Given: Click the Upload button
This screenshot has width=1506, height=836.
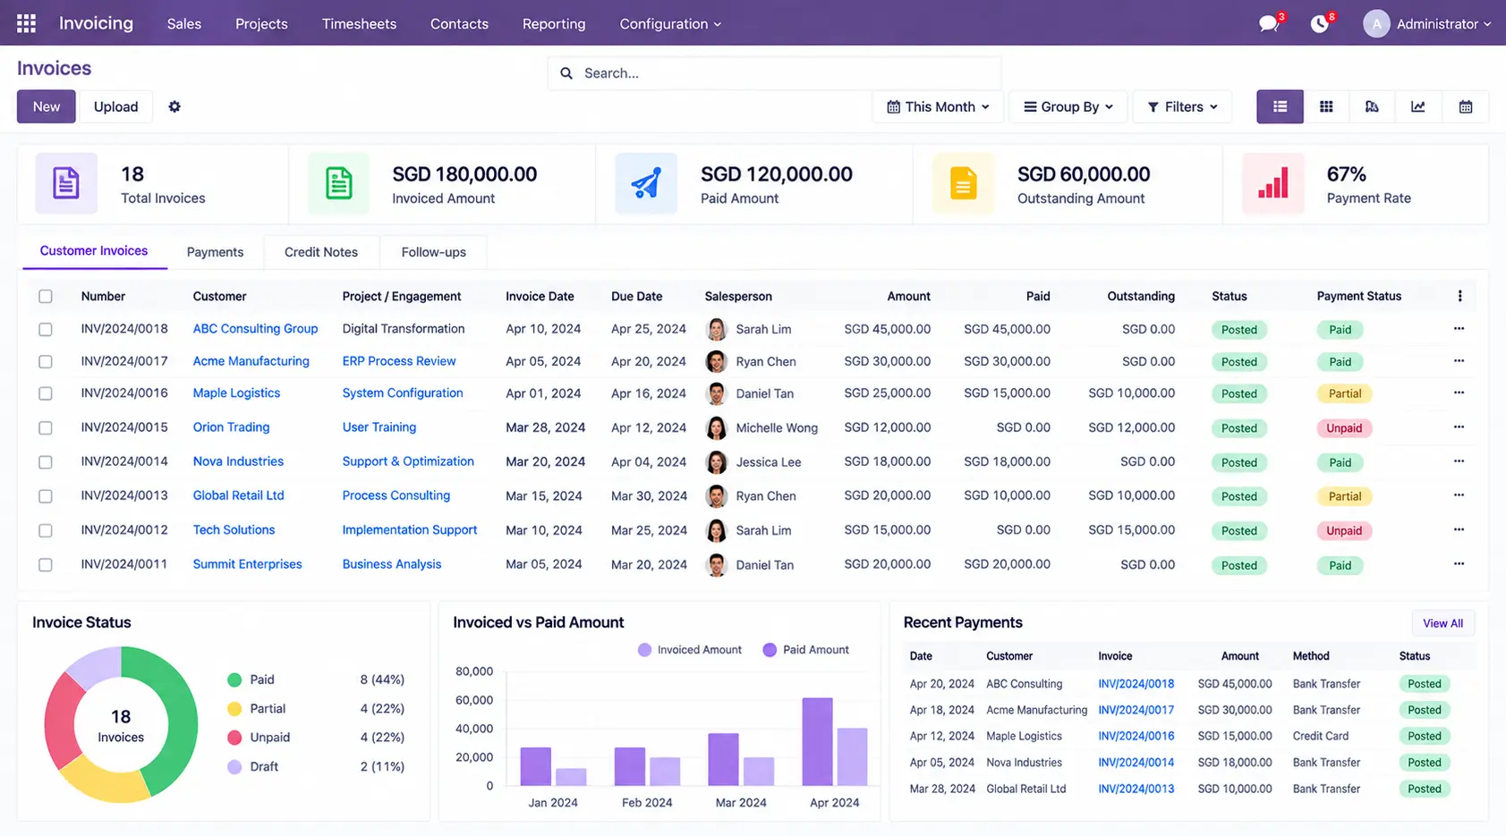Looking at the screenshot, I should tap(116, 106).
